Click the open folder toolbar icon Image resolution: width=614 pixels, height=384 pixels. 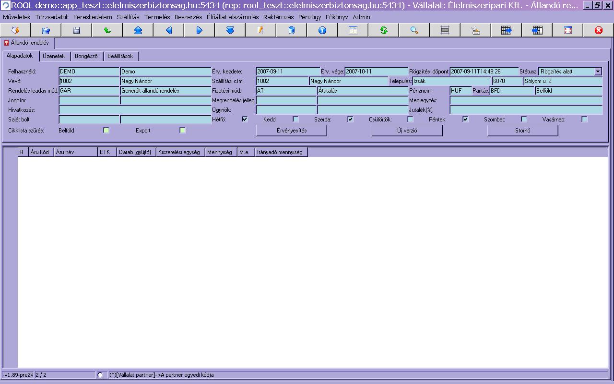(46, 30)
